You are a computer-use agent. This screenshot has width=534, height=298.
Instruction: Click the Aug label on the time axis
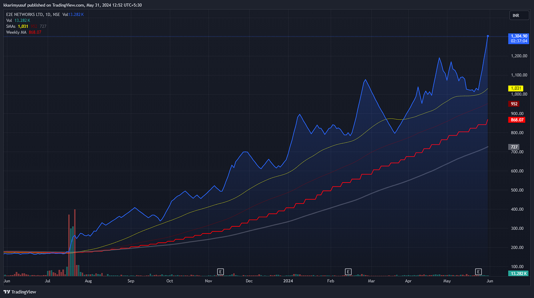(88, 281)
